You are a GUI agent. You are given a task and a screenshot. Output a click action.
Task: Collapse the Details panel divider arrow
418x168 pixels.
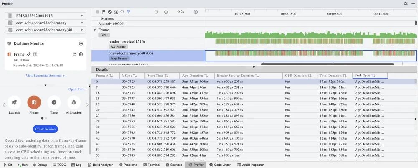pyautogui.click(x=254, y=67)
